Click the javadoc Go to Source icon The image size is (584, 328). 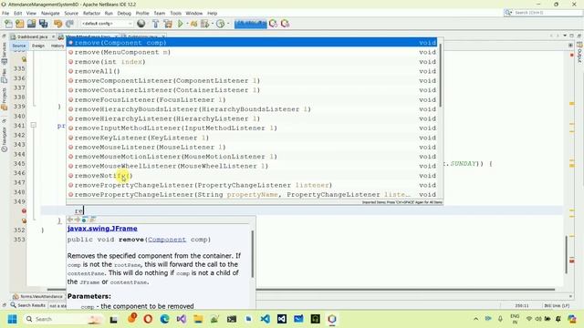[93, 220]
